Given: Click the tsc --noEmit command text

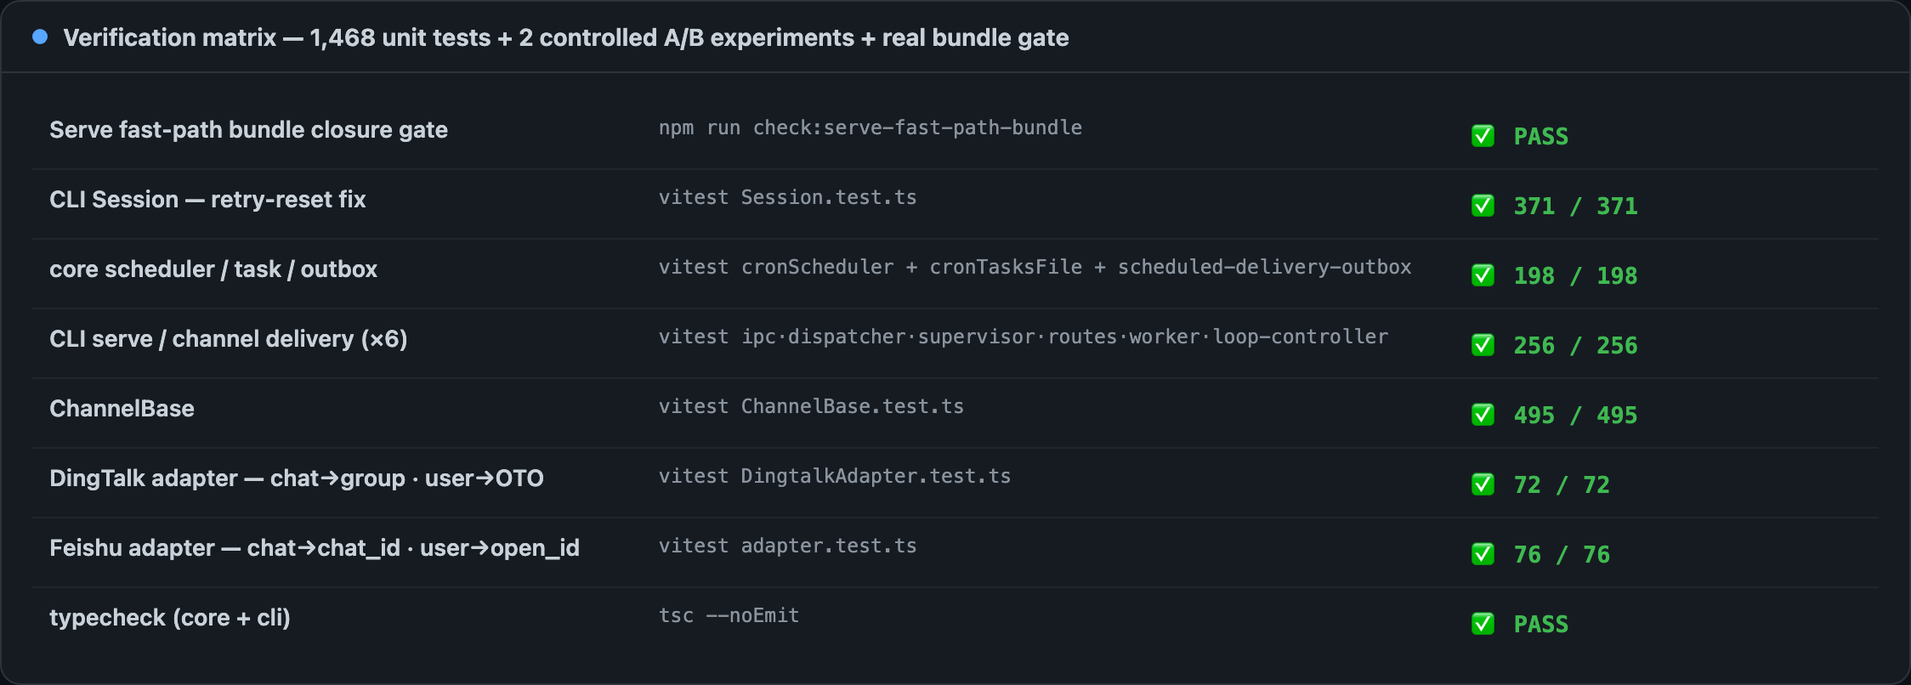Looking at the screenshot, I should coord(729,615).
